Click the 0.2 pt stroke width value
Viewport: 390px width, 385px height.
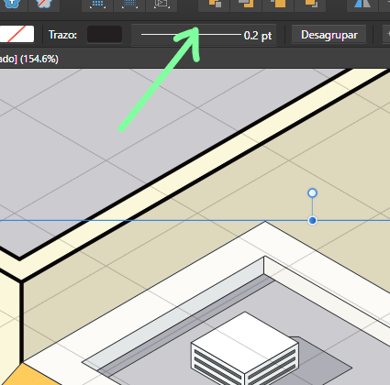pos(258,36)
